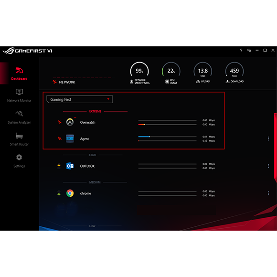Open the Settings gear page
This screenshot has height=277, width=277.
19,161
